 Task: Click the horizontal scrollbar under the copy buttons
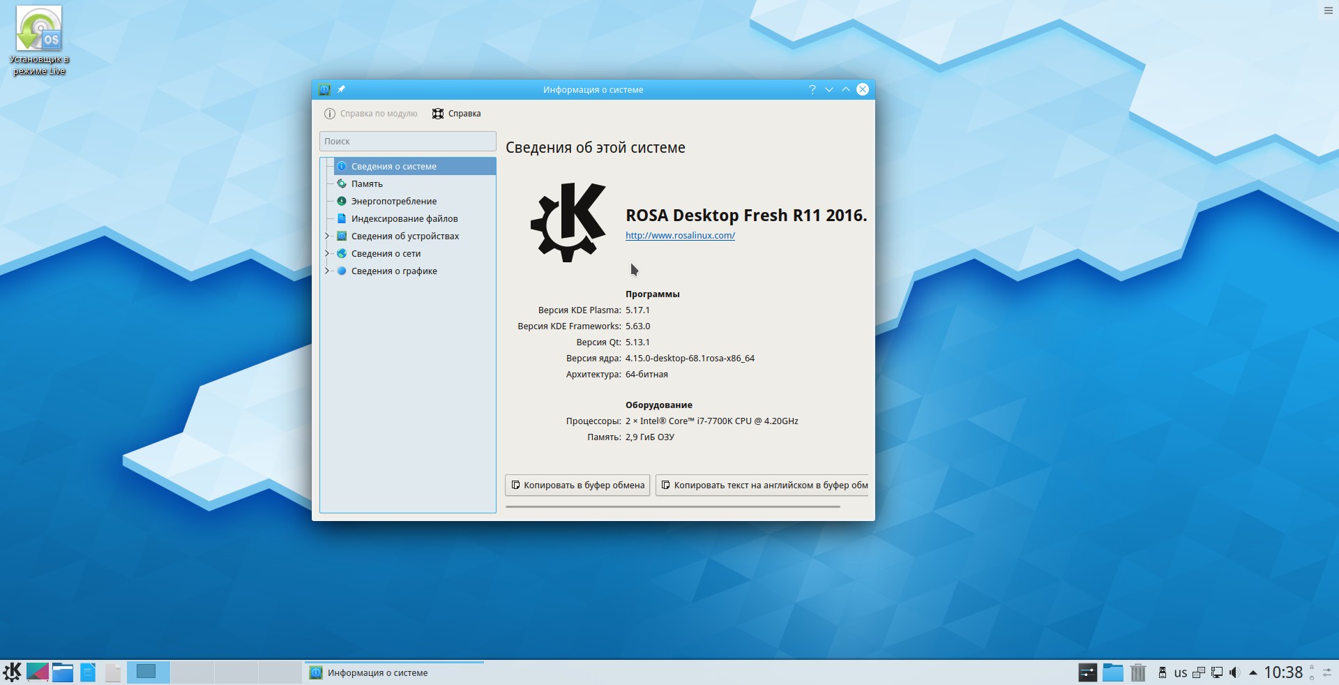[673, 506]
